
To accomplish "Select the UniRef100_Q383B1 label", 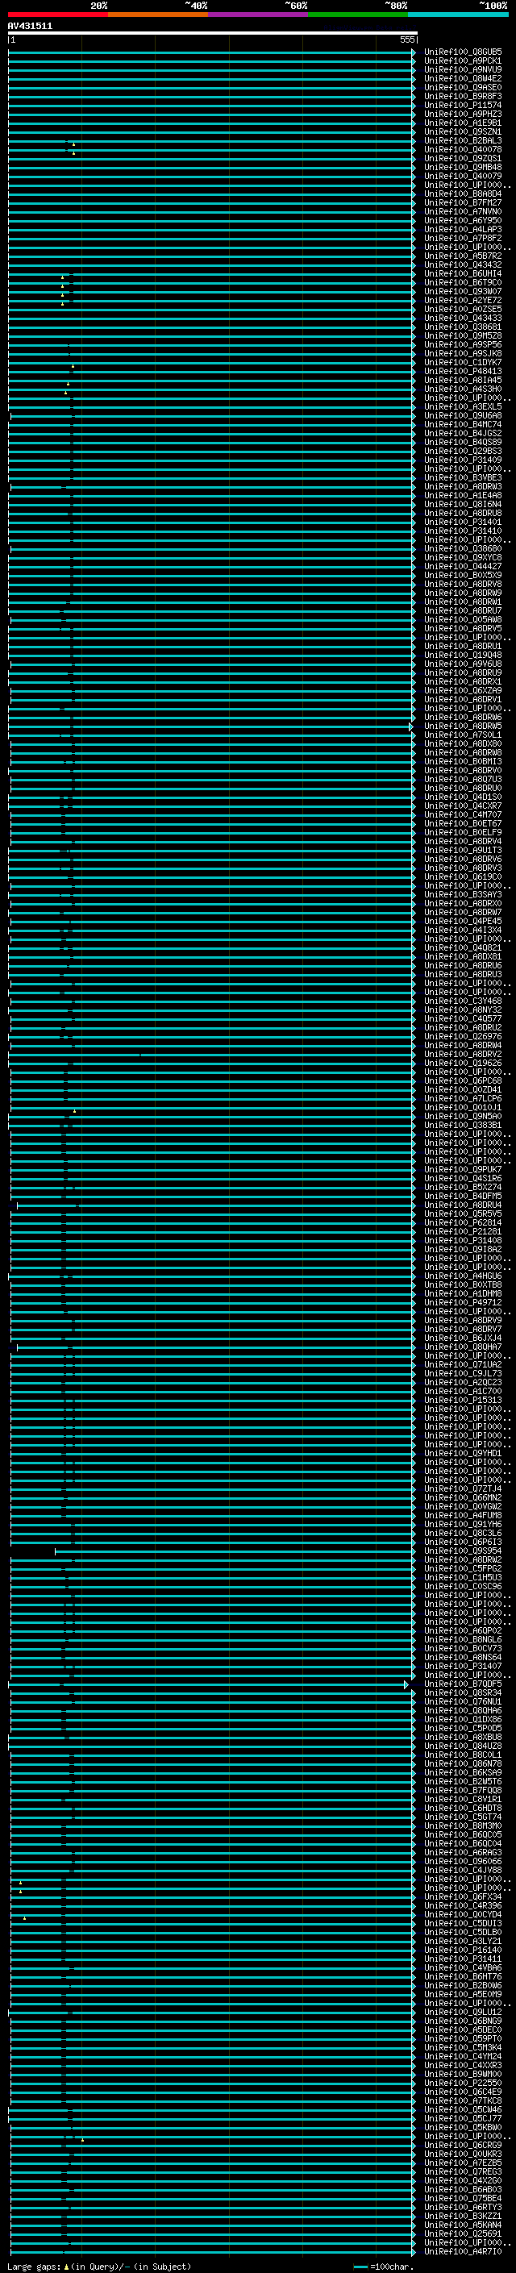I will tap(463, 1125).
